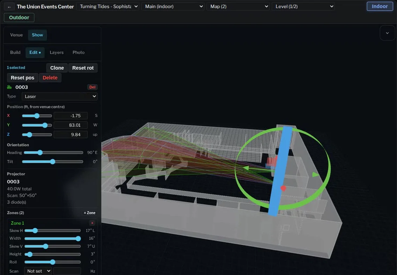This screenshot has width=397, height=275.
Task: Clone the selected fixture
Action: point(57,68)
